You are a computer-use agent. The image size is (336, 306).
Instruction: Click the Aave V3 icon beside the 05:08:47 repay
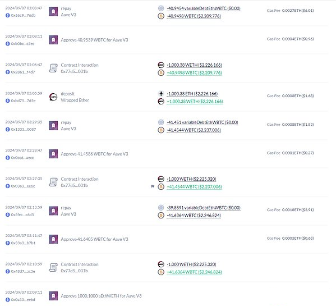pos(53,12)
